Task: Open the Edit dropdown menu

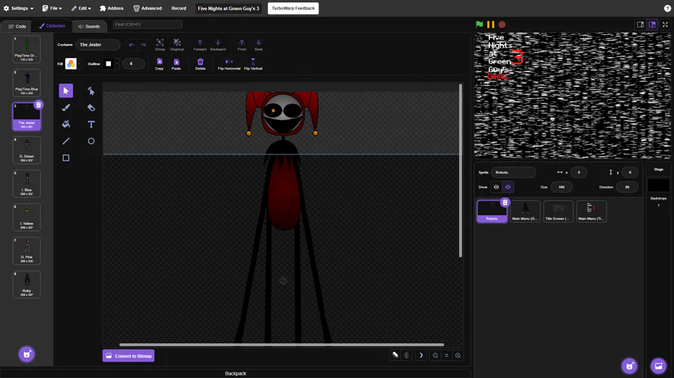Action: [81, 8]
